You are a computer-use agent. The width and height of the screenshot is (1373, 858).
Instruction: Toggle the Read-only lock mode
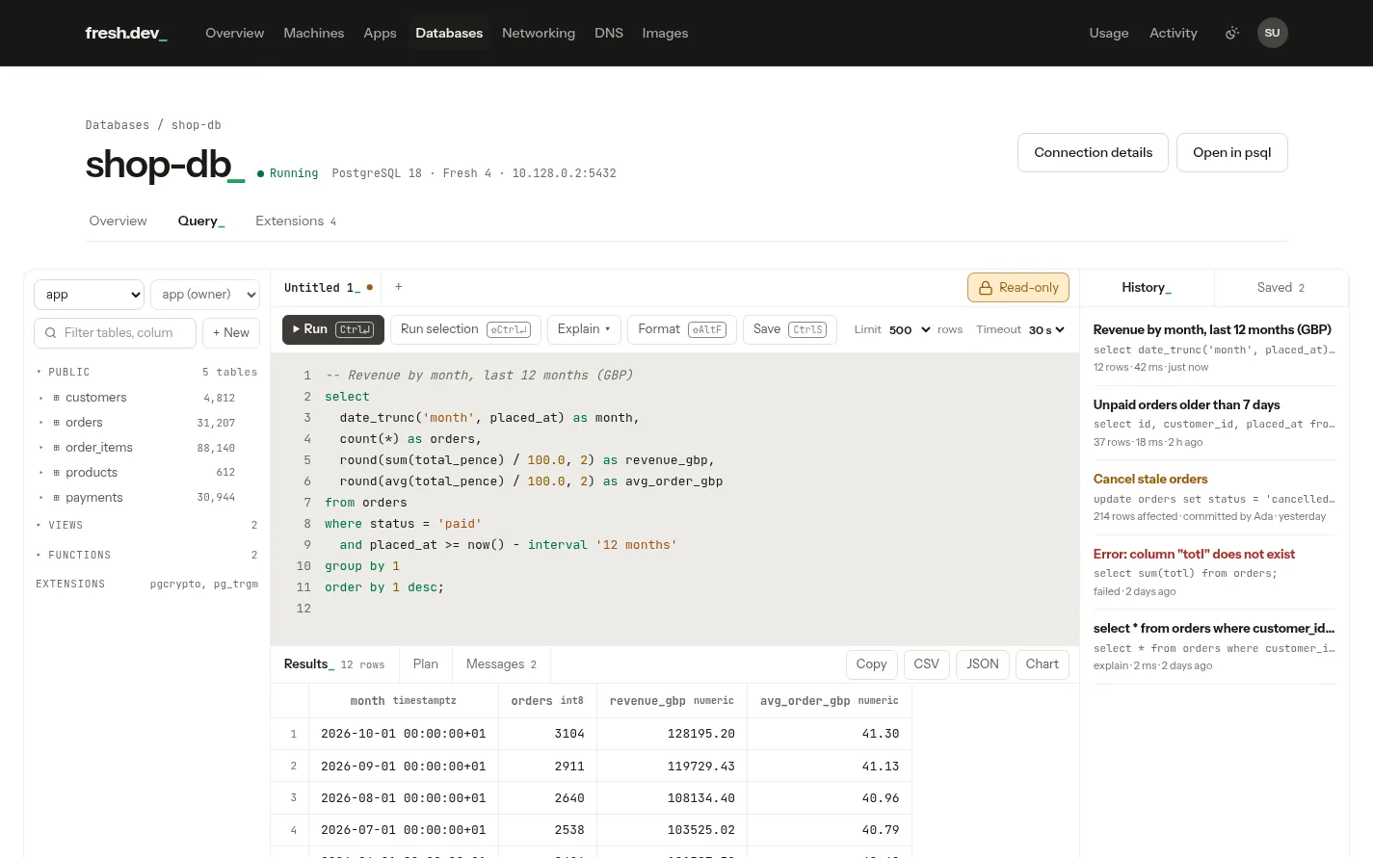pyautogui.click(x=1018, y=287)
